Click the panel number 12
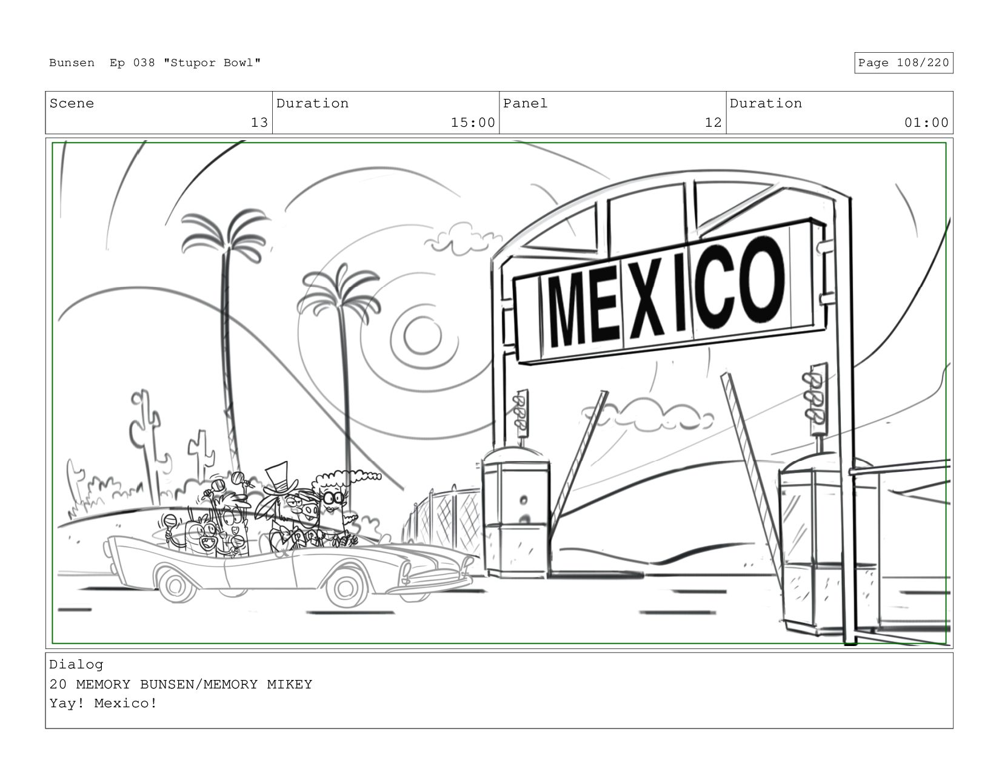This screenshot has height=774, width=999. (x=713, y=123)
